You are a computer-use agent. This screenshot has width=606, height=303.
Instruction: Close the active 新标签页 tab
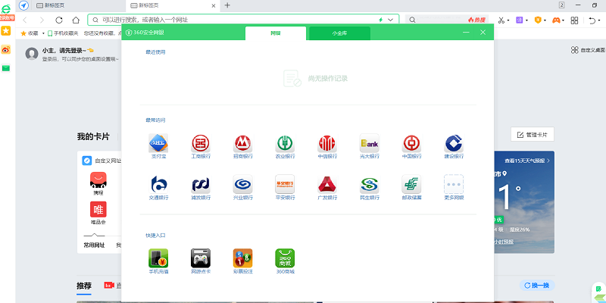214,5
